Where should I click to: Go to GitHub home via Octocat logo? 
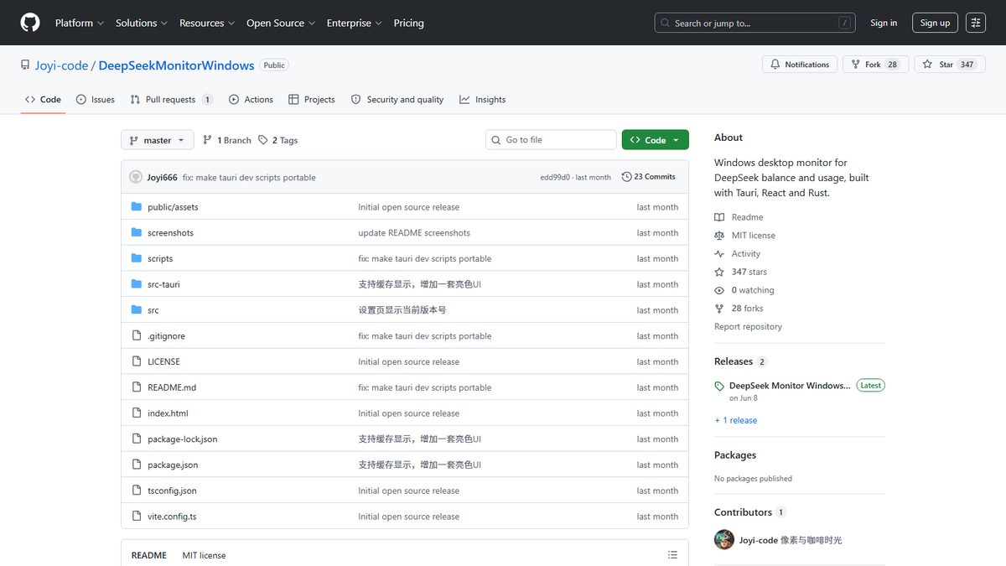(x=30, y=23)
